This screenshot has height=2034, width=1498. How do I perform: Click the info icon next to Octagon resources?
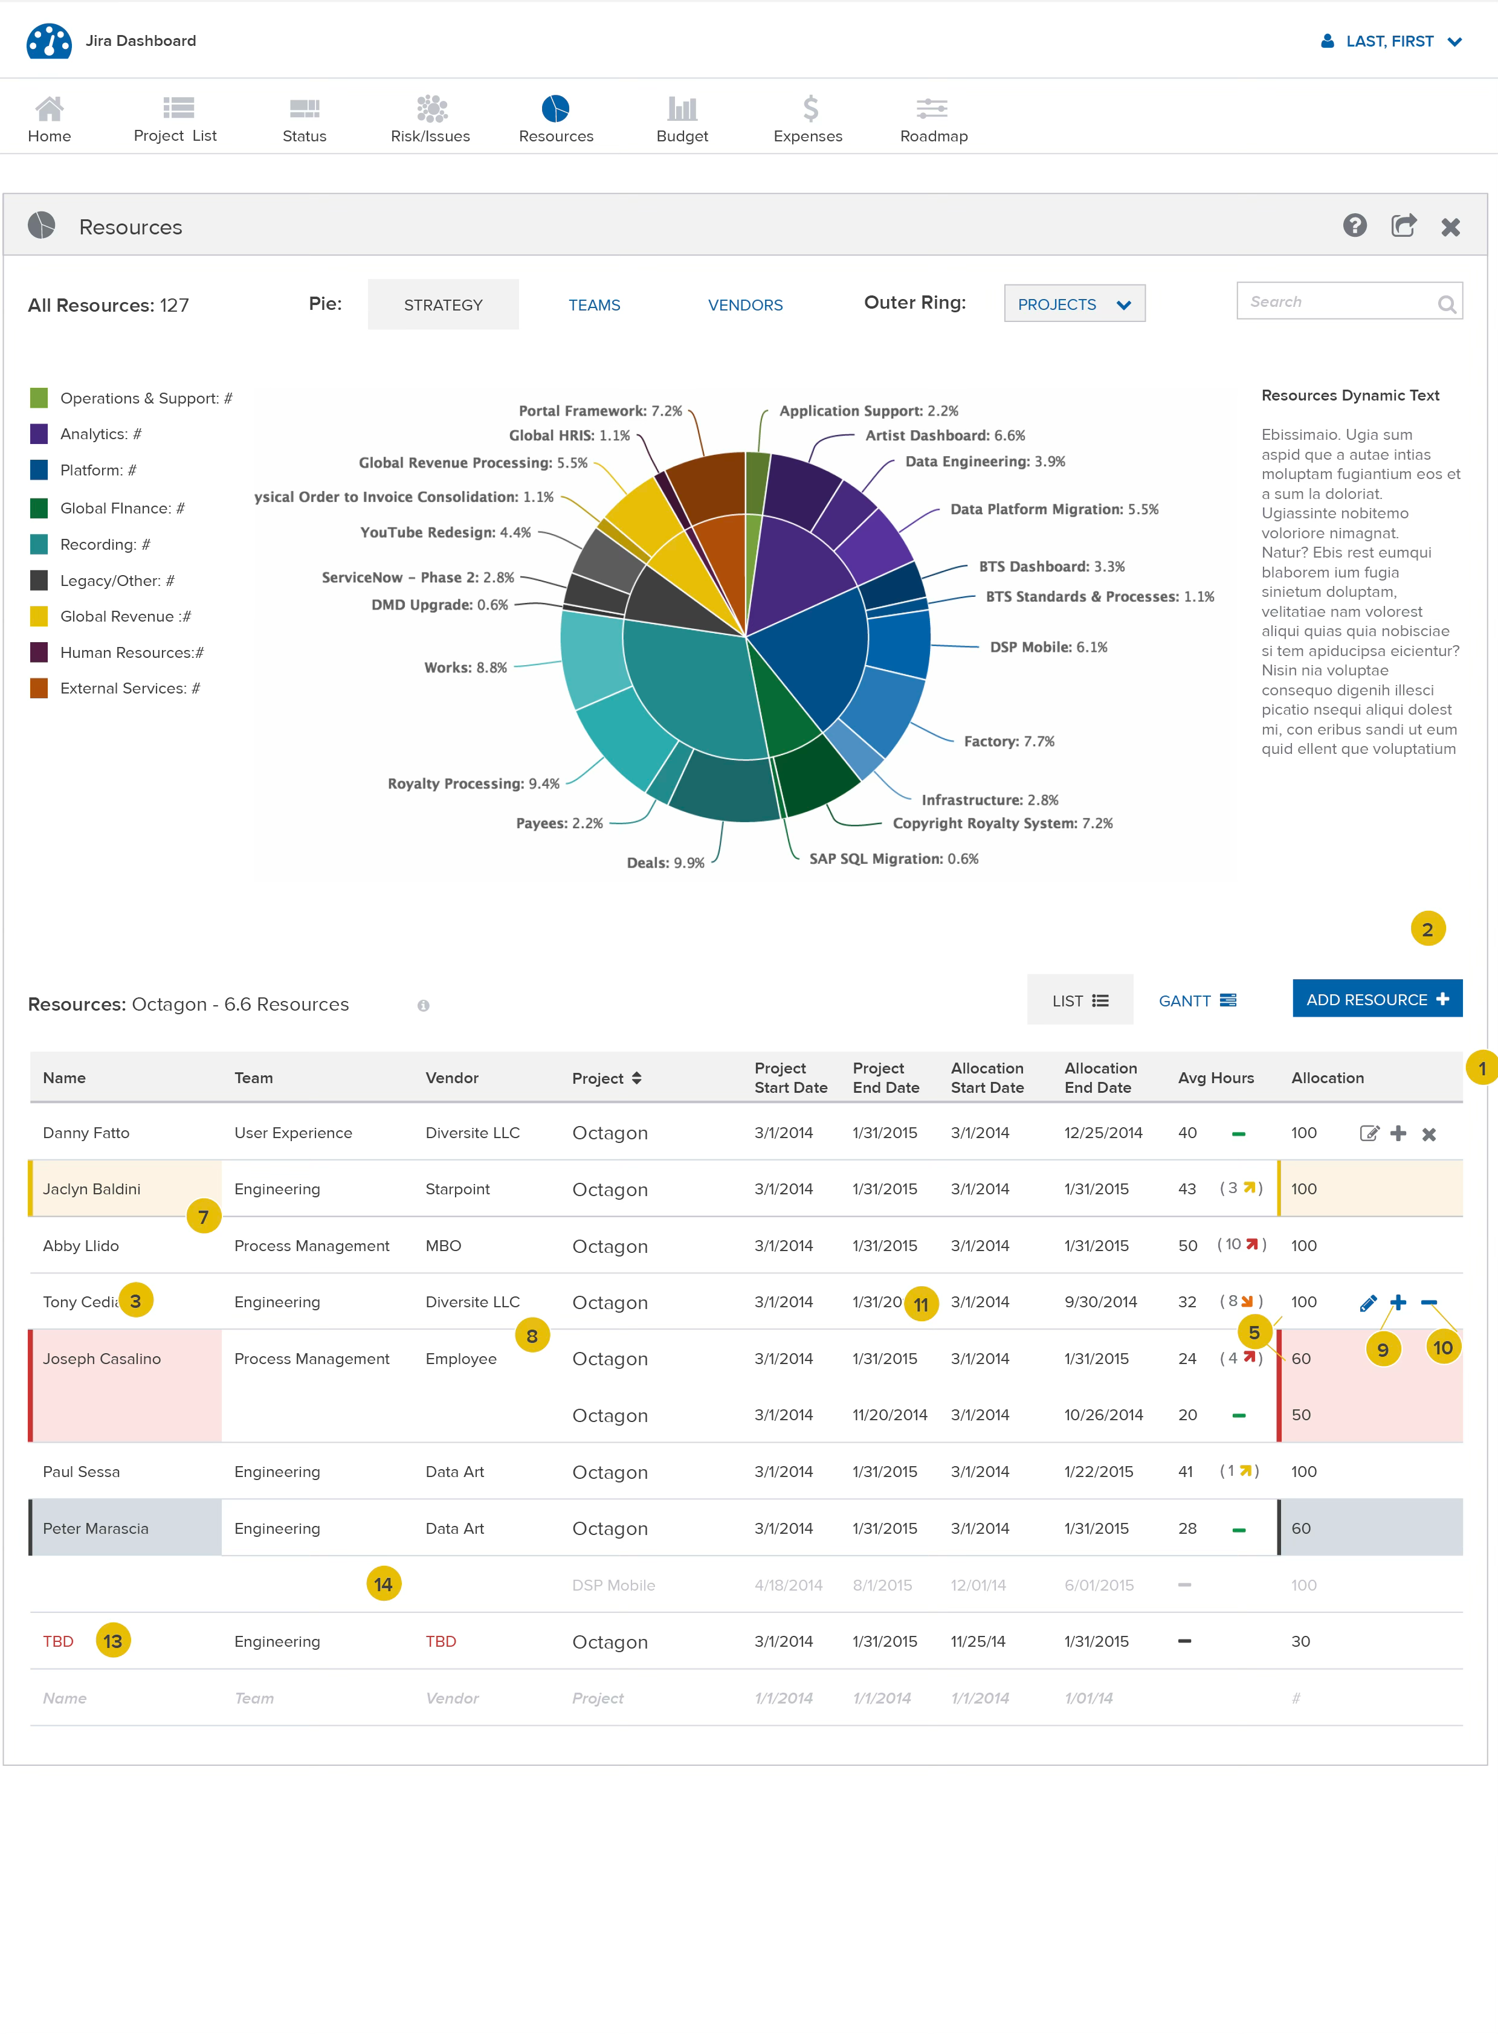424,1005
